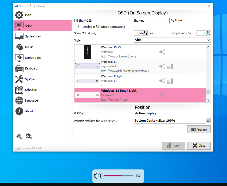Switch to the Schedule tab
Image resolution: width=227 pixels, height=186 pixels.
[x=42, y=90]
